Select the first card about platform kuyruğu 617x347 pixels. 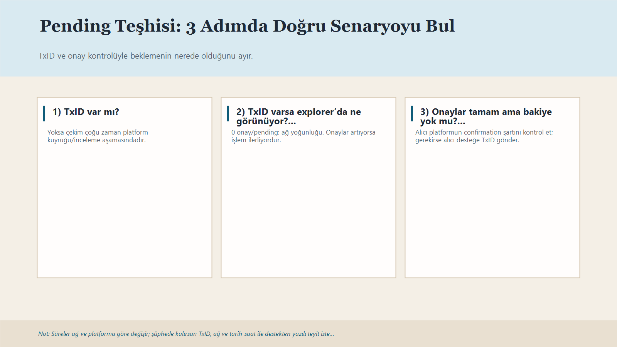[x=124, y=187]
